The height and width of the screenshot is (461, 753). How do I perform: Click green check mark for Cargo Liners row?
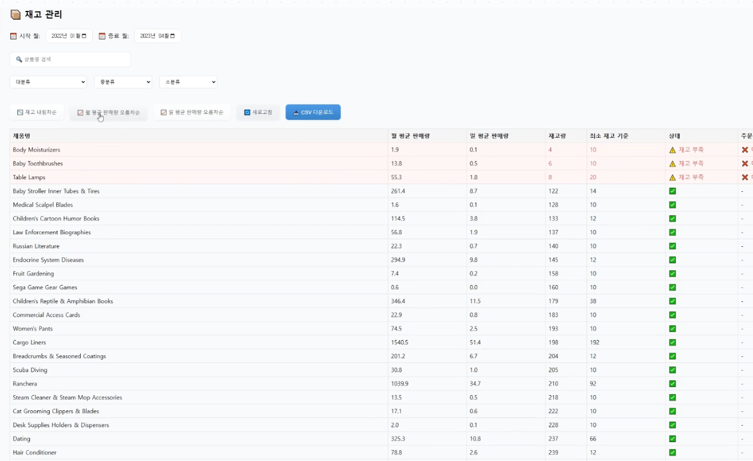click(x=672, y=342)
